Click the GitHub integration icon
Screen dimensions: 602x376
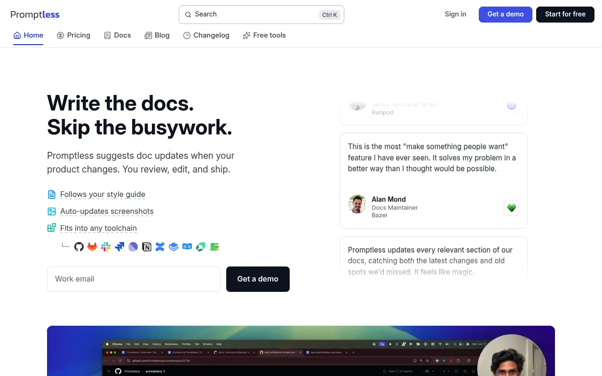tap(79, 247)
